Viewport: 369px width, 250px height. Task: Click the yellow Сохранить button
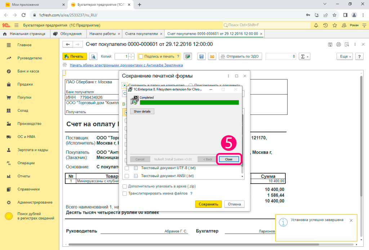(208, 204)
